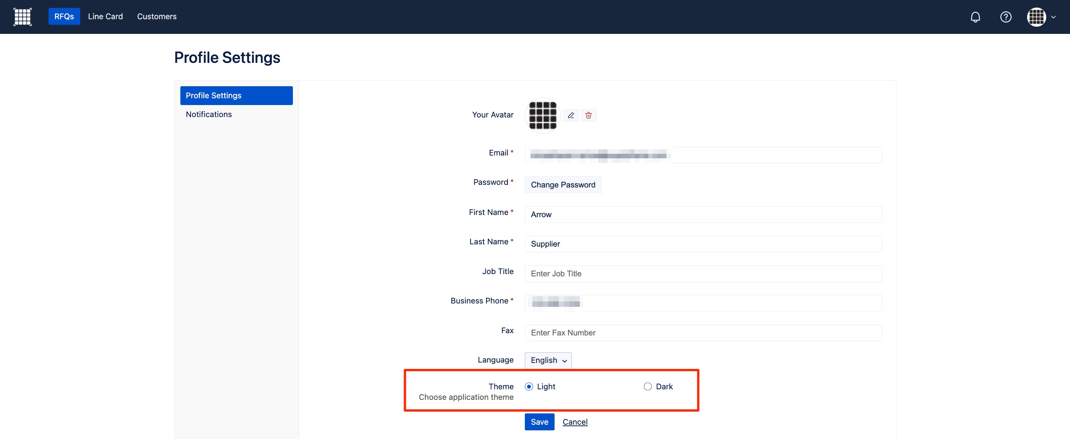Click the edit pencil icon for avatar
Image resolution: width=1070 pixels, height=439 pixels.
coord(570,115)
